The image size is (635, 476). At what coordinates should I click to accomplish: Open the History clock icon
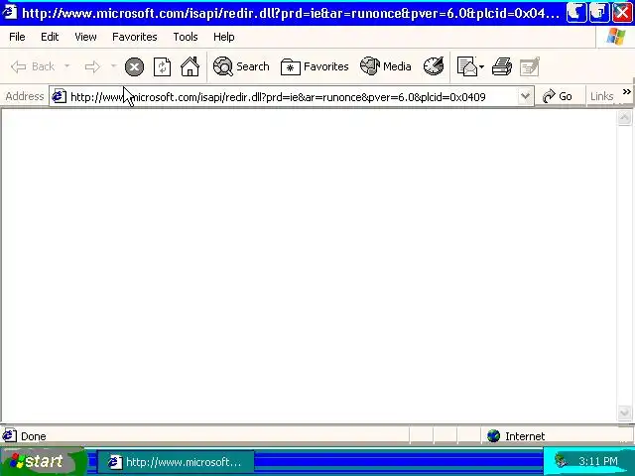pyautogui.click(x=434, y=66)
